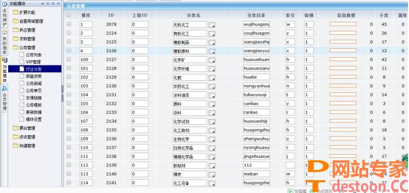
Task: Open the dropdown button next to 化学矿
Action: (x=212, y=60)
